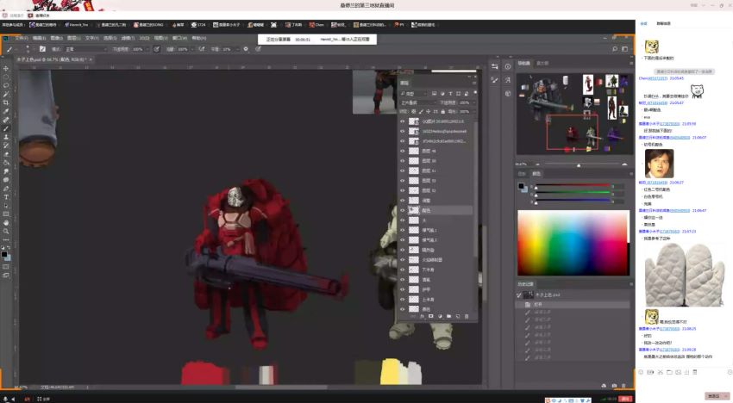The width and height of the screenshot is (733, 403).
Task: Open the Layers panel flyout menu
Action: [474, 83]
